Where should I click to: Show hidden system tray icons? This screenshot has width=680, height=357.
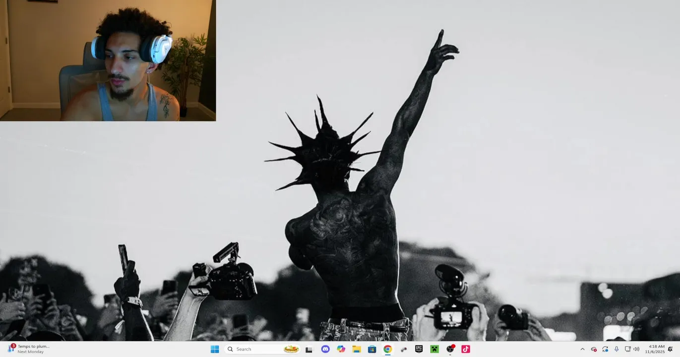pos(582,349)
